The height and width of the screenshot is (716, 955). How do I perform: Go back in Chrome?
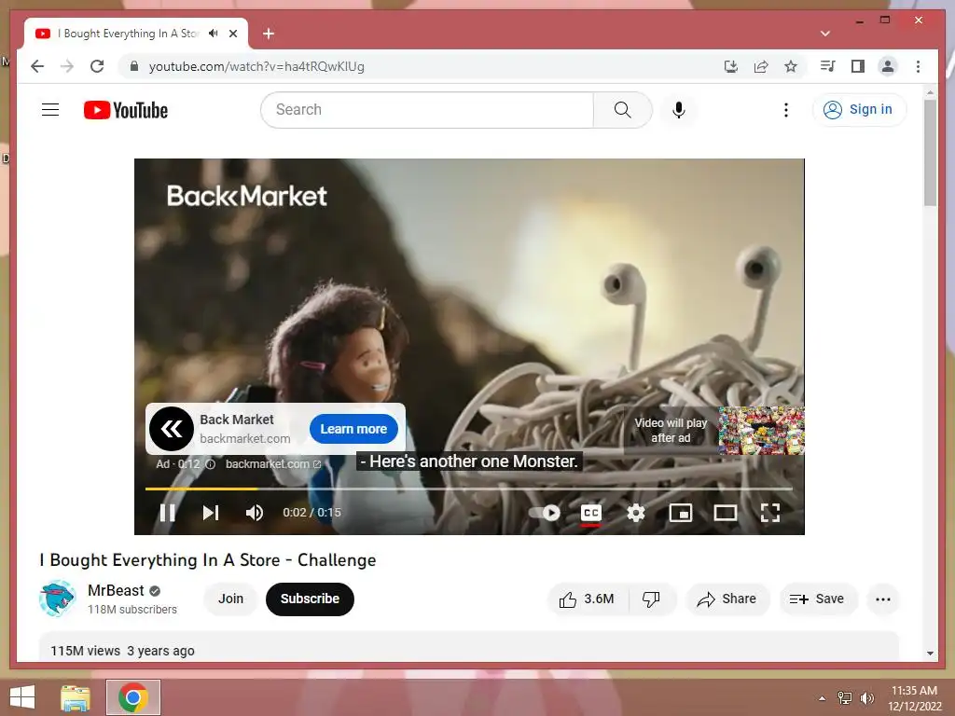tap(37, 66)
